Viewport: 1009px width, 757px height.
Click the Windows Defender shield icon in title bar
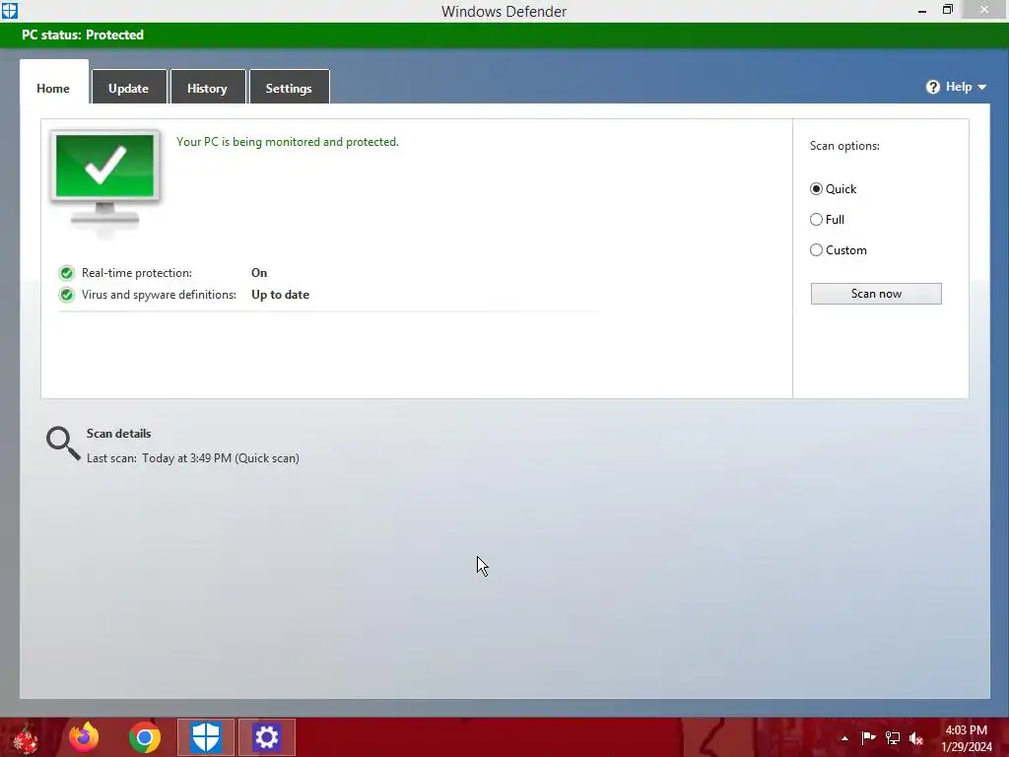(x=9, y=10)
